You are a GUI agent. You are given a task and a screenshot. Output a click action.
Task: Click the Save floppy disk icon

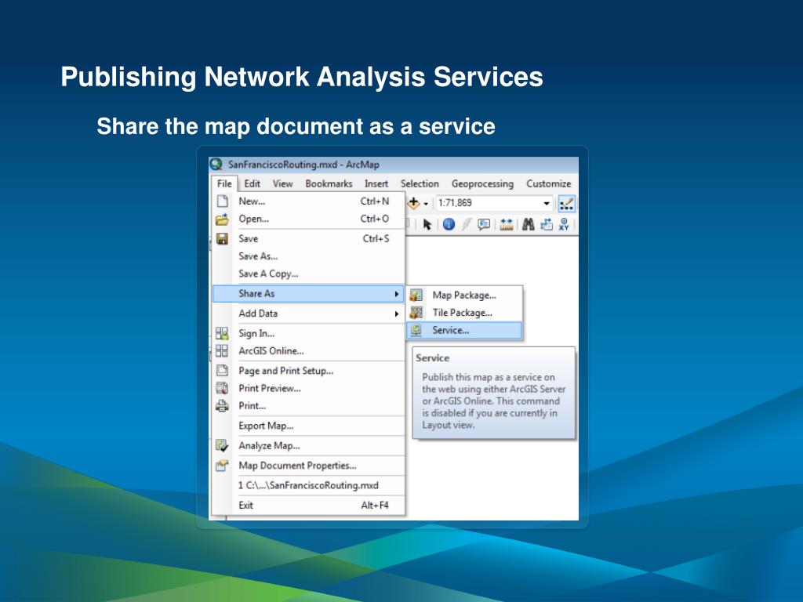click(x=222, y=238)
